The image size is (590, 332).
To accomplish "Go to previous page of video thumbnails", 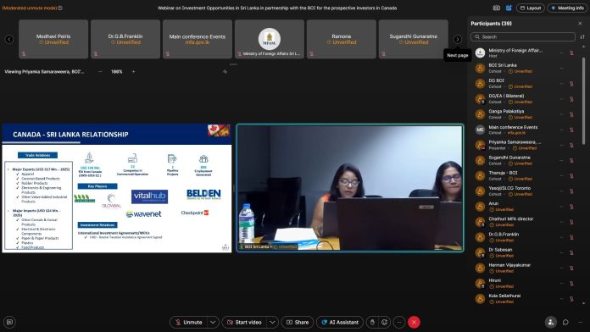I will coord(9,39).
